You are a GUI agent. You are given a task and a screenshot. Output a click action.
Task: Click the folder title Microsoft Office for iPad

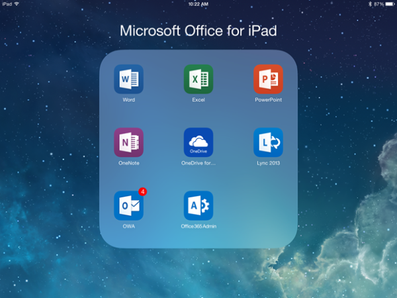coord(198,30)
